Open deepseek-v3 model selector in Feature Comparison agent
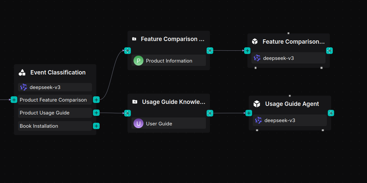This screenshot has height=183, width=367. click(288, 58)
